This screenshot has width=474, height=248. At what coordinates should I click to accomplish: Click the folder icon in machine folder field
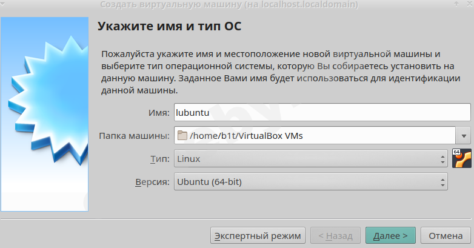(182, 136)
